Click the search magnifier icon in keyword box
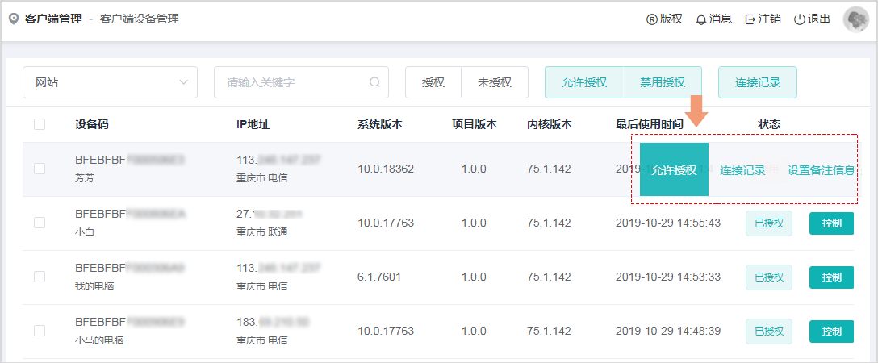878x363 pixels. tap(374, 82)
